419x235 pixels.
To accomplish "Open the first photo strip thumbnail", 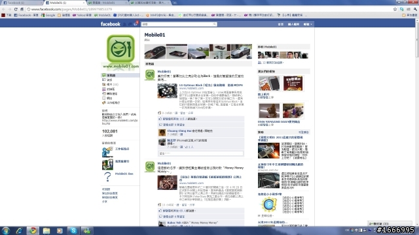I will tap(155, 52).
